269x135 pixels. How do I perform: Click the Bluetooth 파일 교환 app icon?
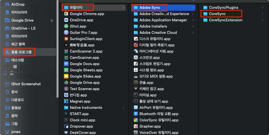pyautogui.click(x=136, y=114)
